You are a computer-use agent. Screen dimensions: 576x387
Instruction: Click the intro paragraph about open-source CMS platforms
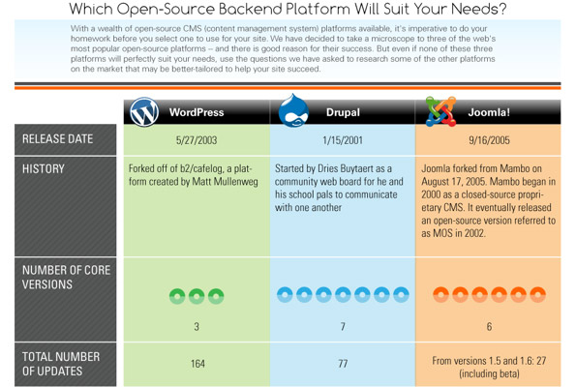283,48
